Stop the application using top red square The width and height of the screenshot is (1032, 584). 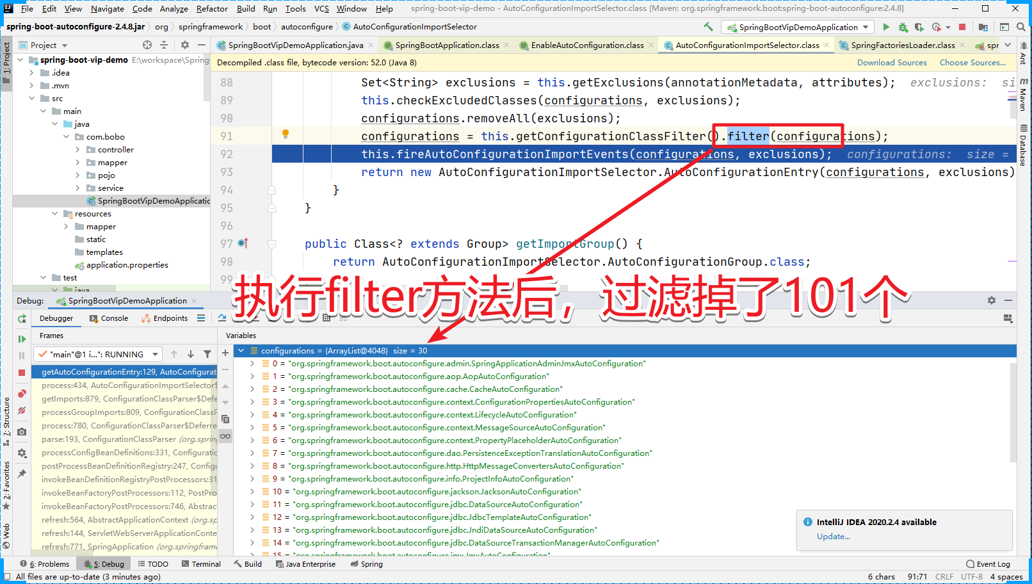[962, 27]
